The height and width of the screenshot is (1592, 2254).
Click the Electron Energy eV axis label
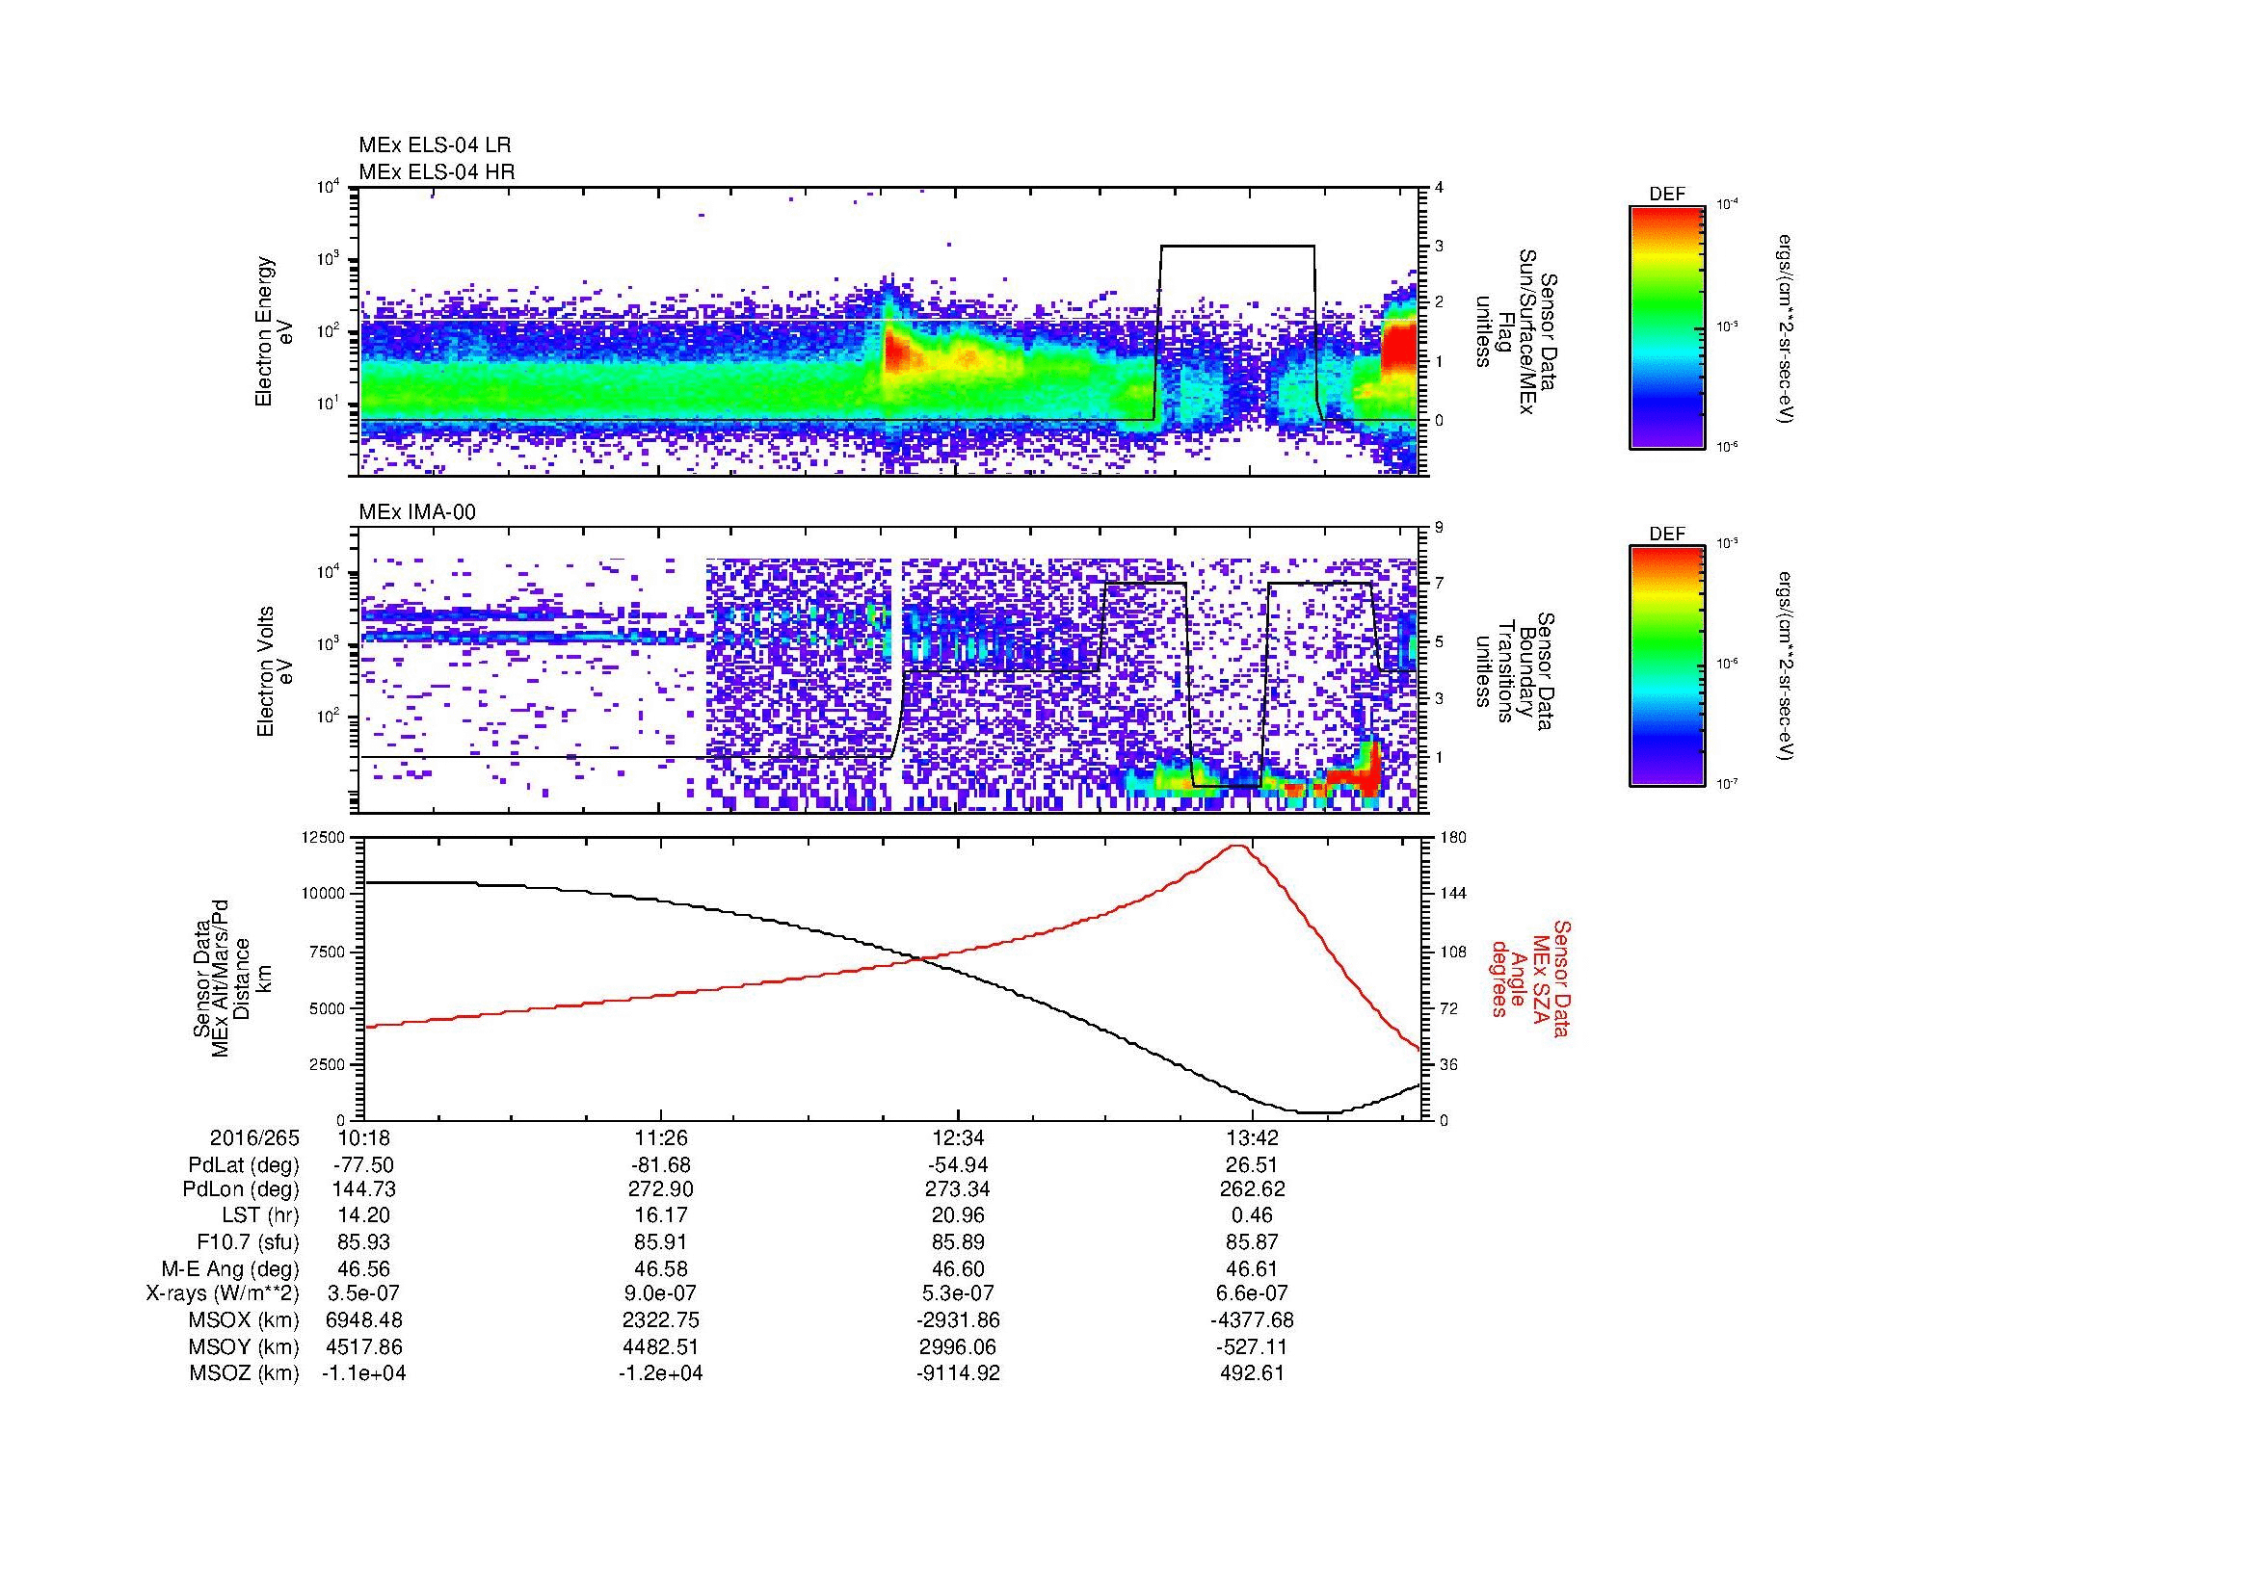[x=274, y=331]
